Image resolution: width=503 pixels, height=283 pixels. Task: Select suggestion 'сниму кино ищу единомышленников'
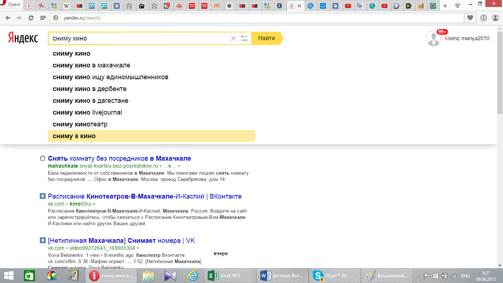coord(151,77)
